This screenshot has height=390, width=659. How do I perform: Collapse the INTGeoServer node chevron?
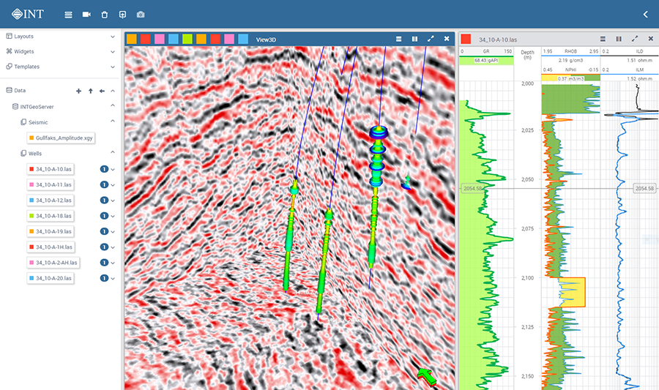[x=113, y=105]
